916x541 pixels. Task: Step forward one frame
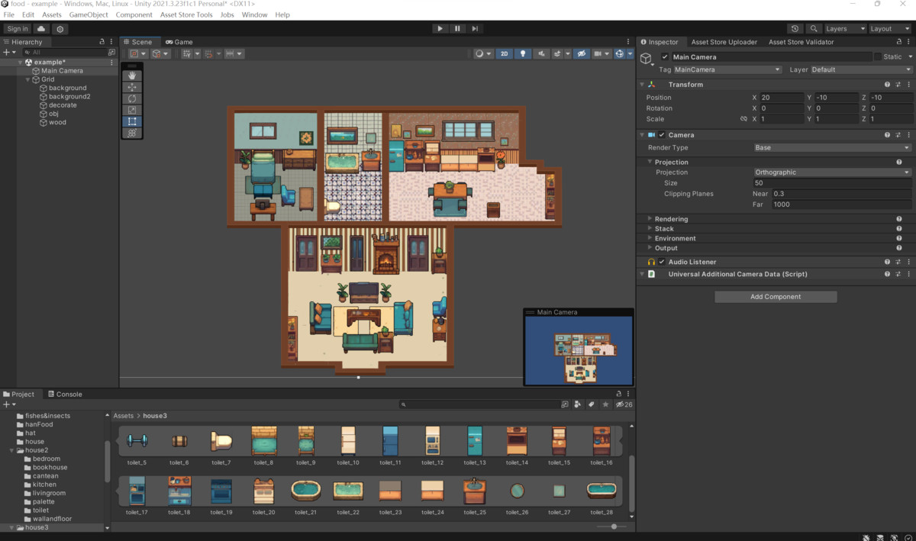click(x=475, y=28)
